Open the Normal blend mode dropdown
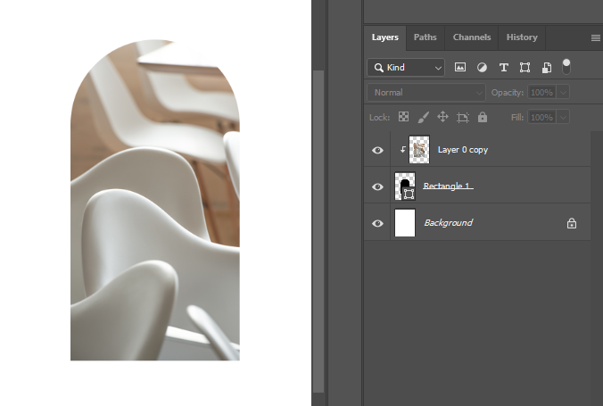Viewport: 603px width, 406px height. (426, 93)
